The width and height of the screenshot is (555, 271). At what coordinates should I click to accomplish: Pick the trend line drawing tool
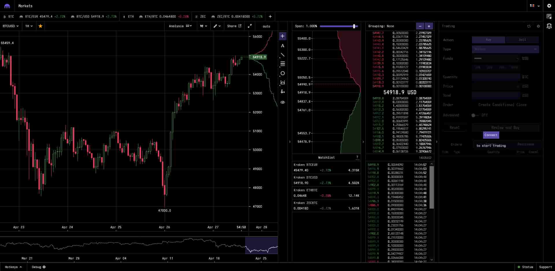point(282,55)
